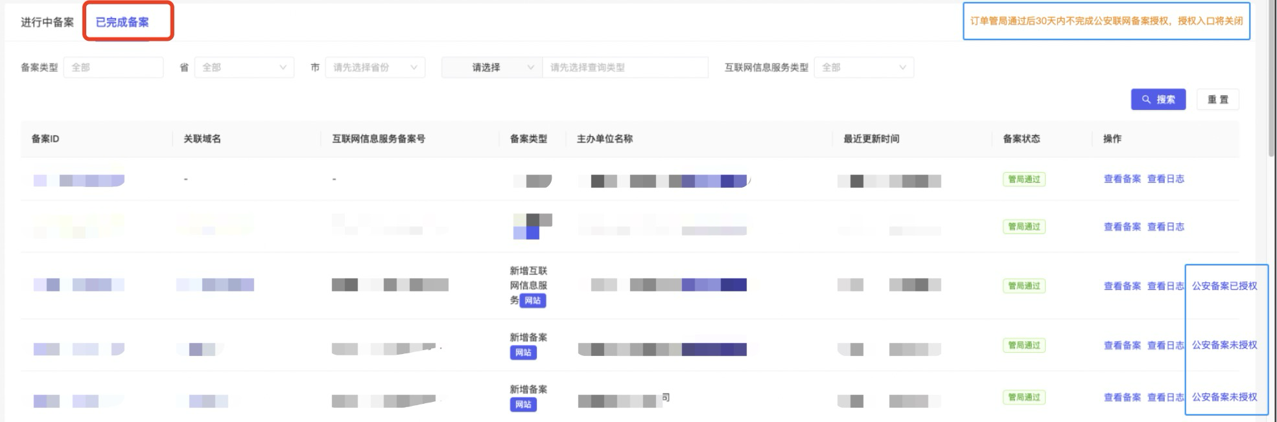Click the 网站 tag in the third row
This screenshot has height=422, width=1277.
(x=532, y=300)
